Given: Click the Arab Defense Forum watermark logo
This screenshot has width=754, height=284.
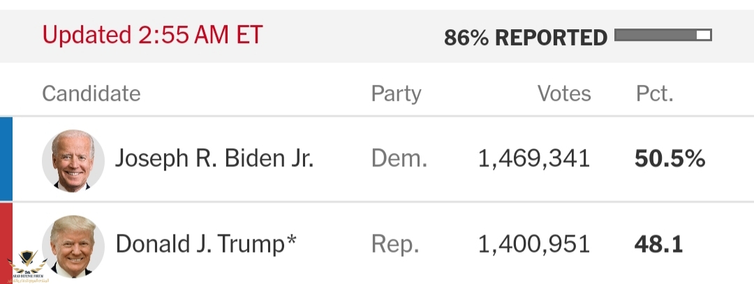Looking at the screenshot, I should pyautogui.click(x=27, y=266).
